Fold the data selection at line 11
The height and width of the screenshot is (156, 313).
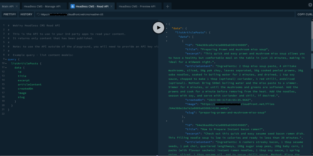click(6, 68)
